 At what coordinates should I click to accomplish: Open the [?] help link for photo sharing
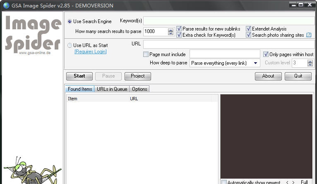point(309,35)
